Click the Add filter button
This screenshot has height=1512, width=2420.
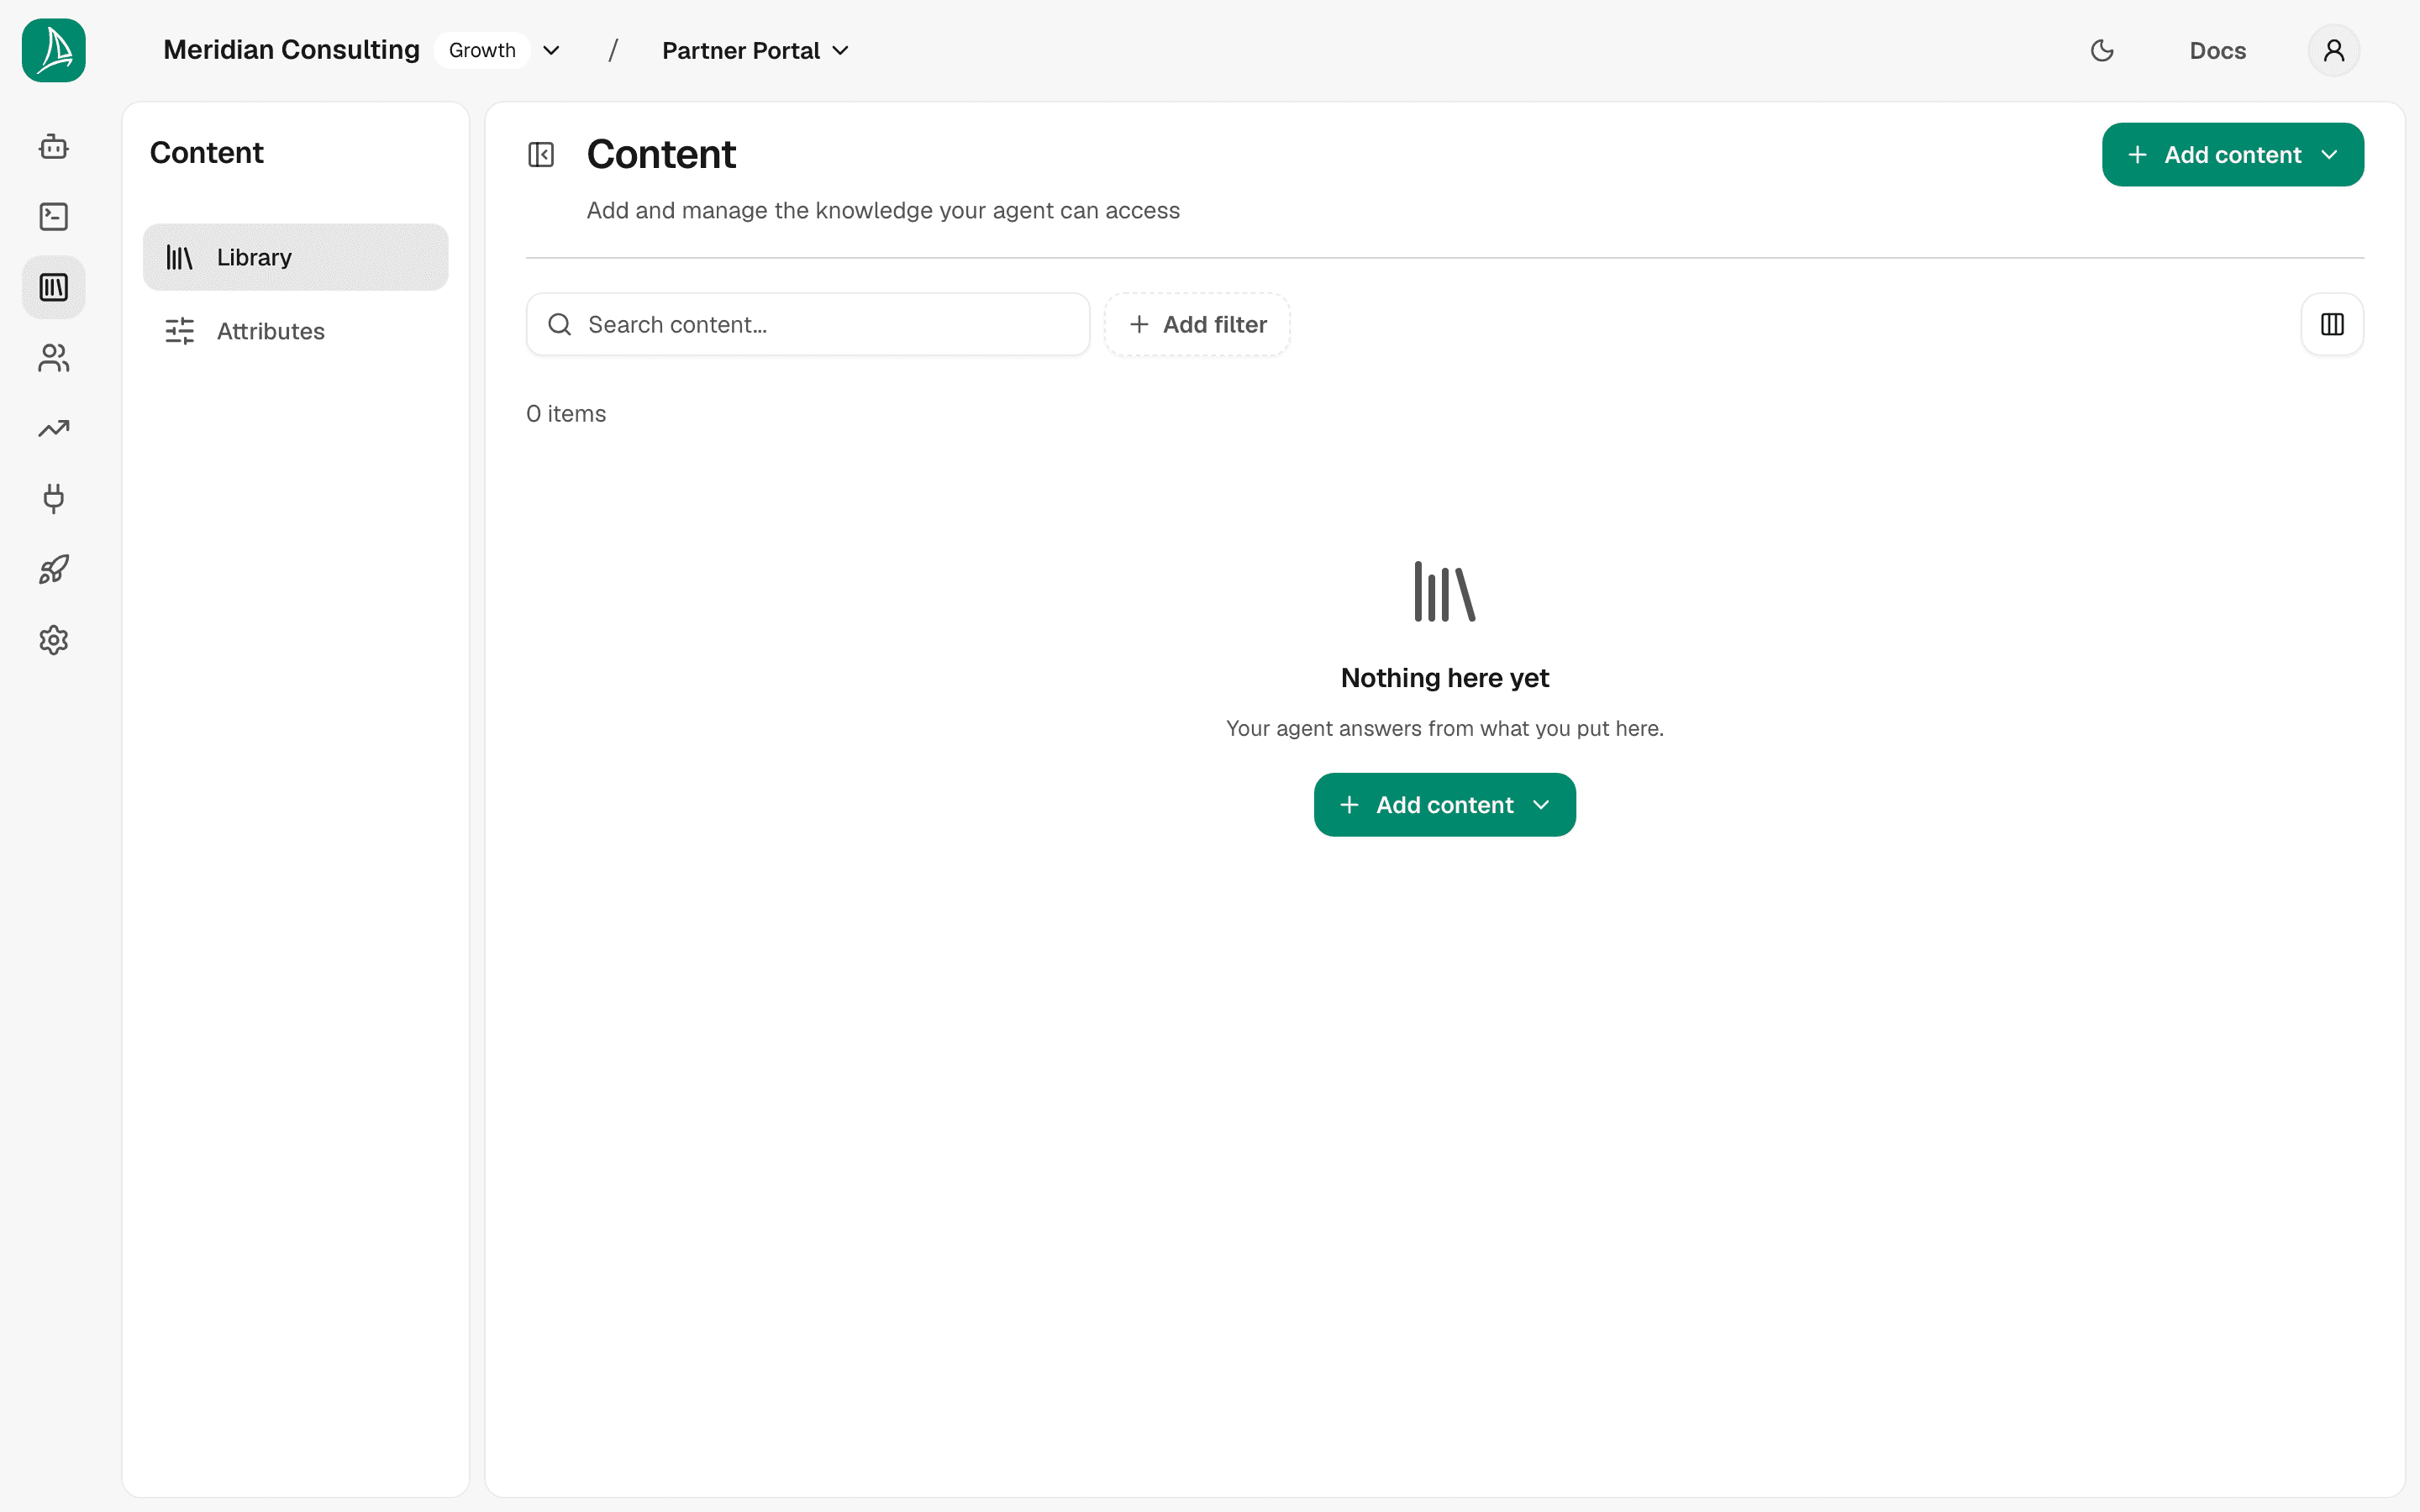pyautogui.click(x=1197, y=324)
